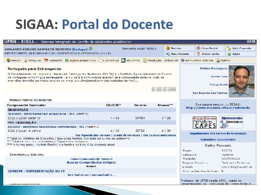Go to previous news item button
This screenshot has width=261, height=195.
154,89
